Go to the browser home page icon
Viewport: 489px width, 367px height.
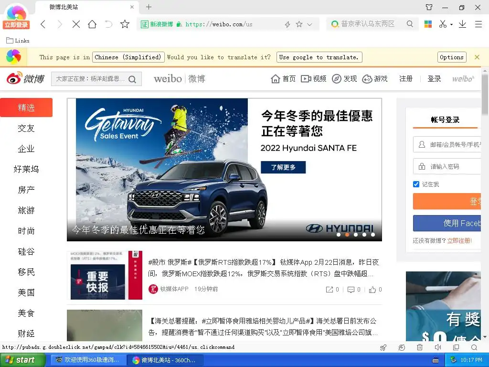92,24
